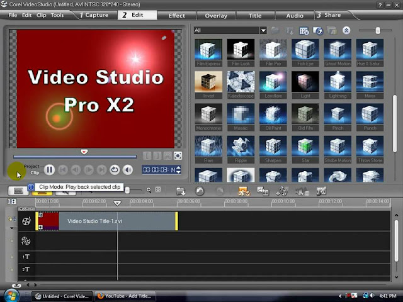Open the filter gallery All dropdown
Screen dimensions: 403x302
pyautogui.click(x=263, y=31)
